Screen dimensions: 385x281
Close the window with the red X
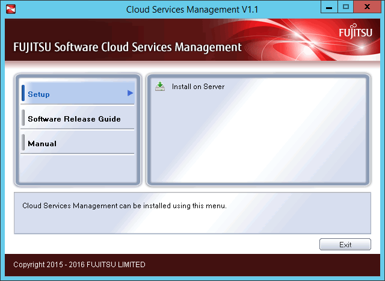(367, 7)
